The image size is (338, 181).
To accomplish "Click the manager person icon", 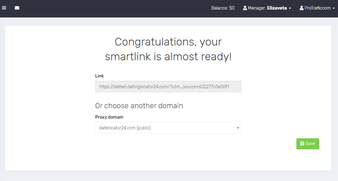I will pyautogui.click(x=245, y=8).
